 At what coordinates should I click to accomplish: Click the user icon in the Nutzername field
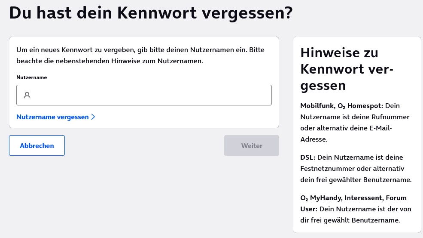[27, 95]
